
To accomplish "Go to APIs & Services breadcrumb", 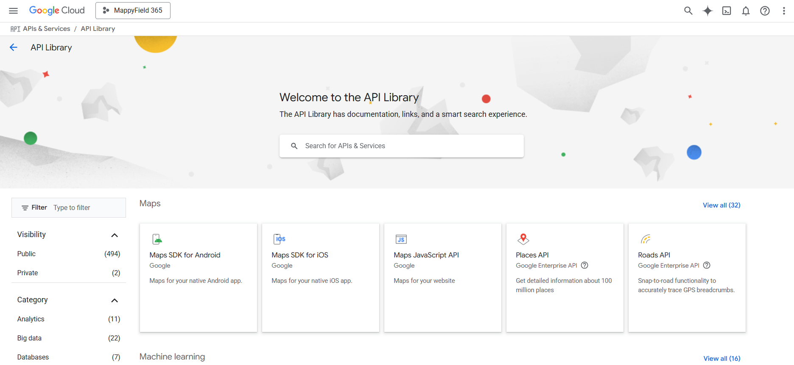I will coord(47,29).
